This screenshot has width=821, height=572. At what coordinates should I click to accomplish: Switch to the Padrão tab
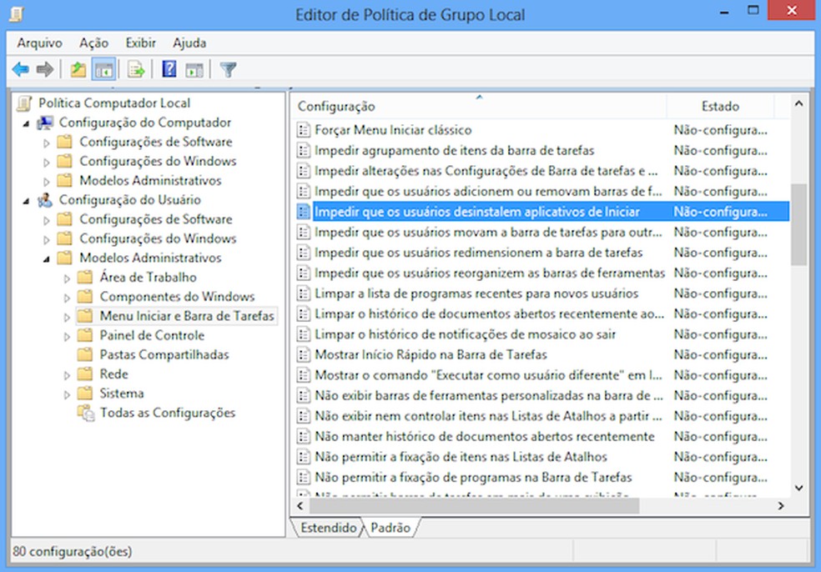click(390, 528)
